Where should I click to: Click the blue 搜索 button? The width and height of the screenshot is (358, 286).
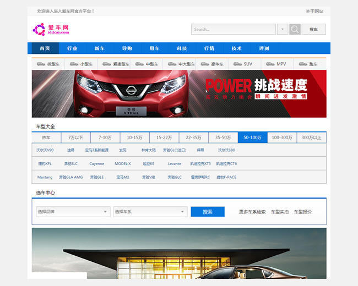[x=208, y=212]
